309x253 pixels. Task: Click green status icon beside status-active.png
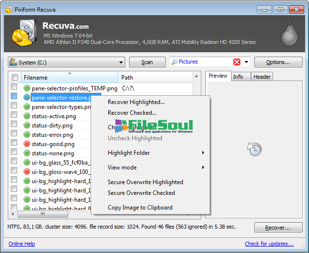click(x=27, y=116)
